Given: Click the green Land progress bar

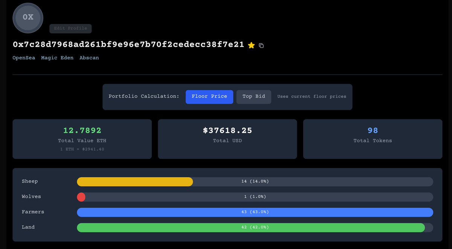Looking at the screenshot, I should pos(251,228).
